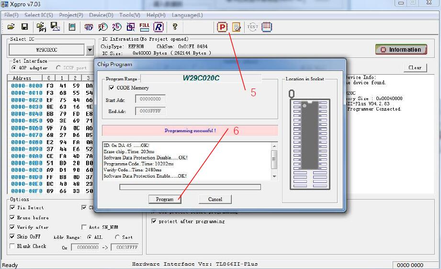Image resolution: width=441 pixels, height=269 pixels.
Task: Click the buffer compare squares icon
Action: tap(131, 27)
